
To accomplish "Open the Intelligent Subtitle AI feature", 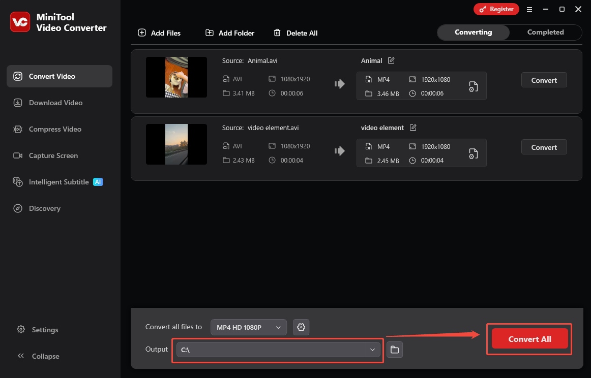I will click(x=57, y=182).
